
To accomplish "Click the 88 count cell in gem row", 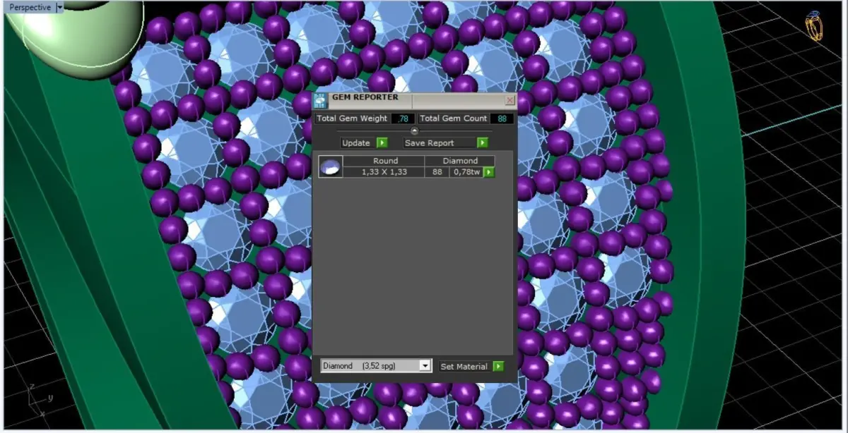I will (x=437, y=172).
